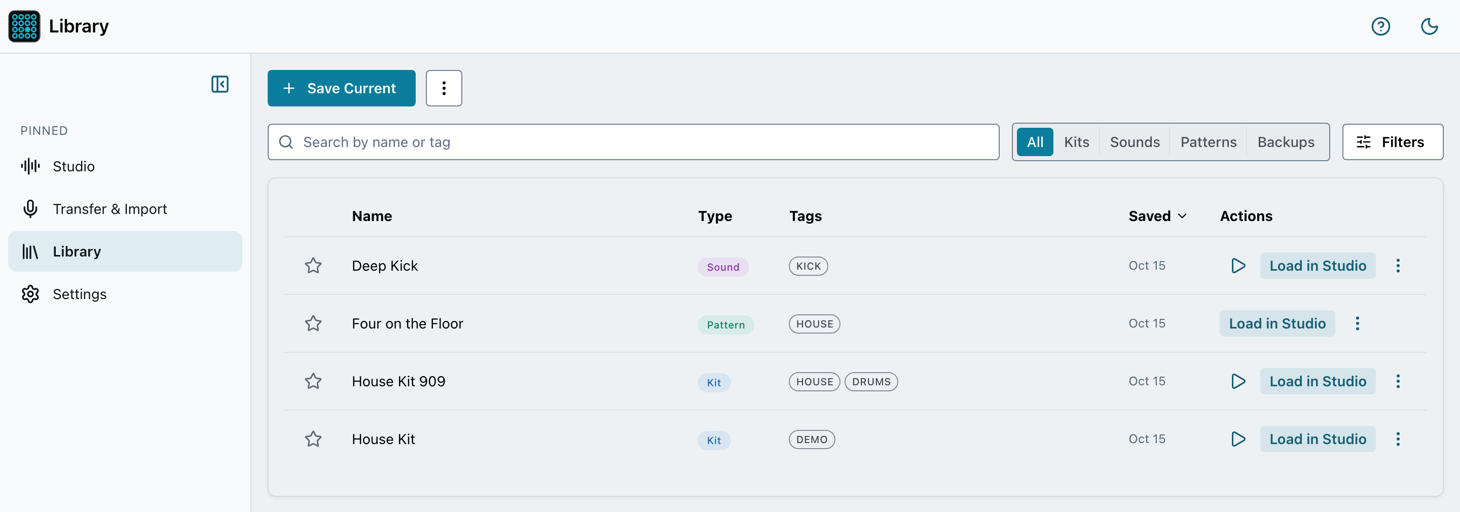Switch to the Patterns tab
This screenshot has height=512, width=1460.
[x=1209, y=142]
